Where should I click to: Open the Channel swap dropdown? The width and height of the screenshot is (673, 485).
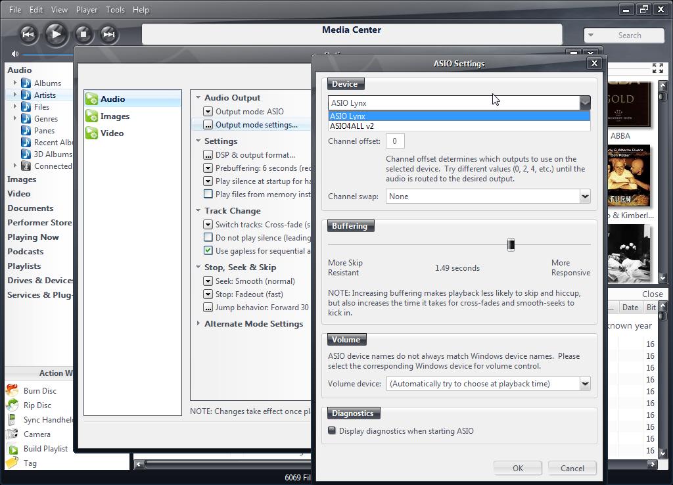point(584,196)
